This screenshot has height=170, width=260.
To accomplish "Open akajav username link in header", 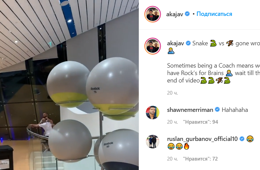I will click(175, 14).
